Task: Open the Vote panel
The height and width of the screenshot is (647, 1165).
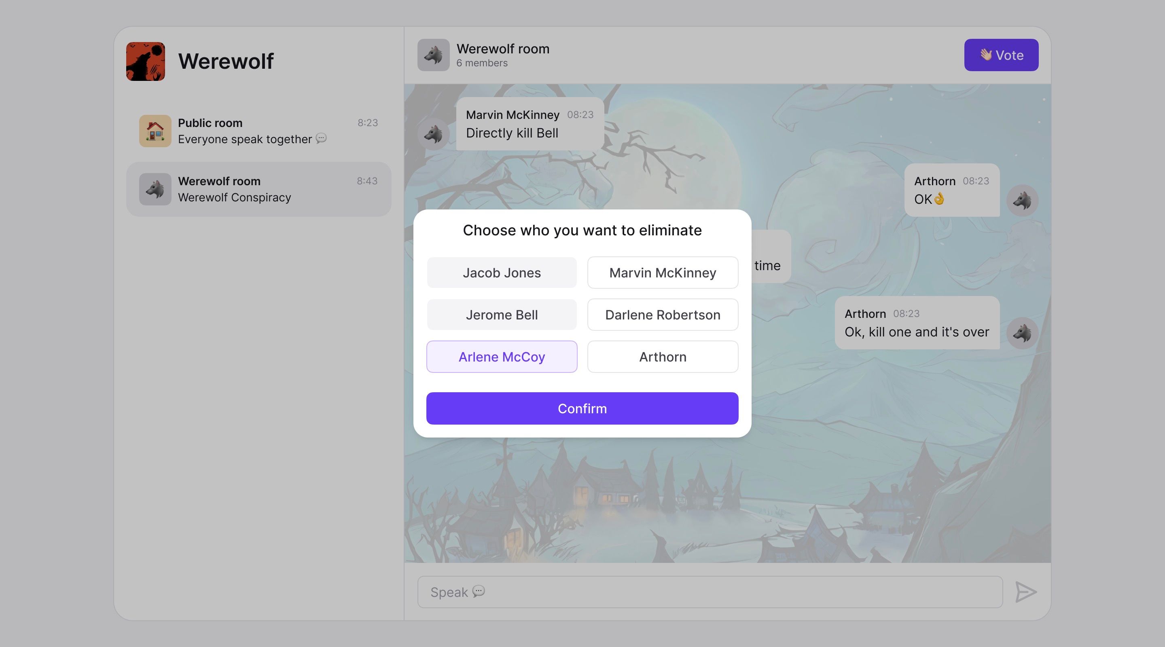Action: pos(1001,54)
